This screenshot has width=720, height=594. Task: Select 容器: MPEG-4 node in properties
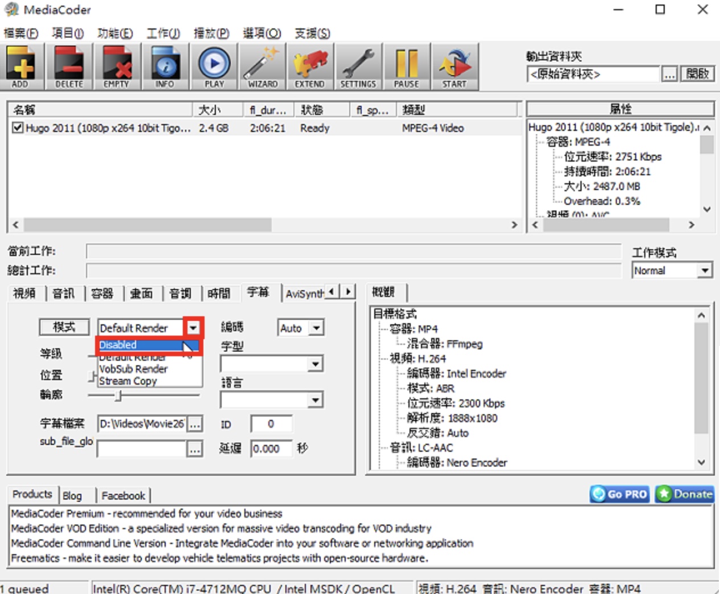click(x=578, y=142)
